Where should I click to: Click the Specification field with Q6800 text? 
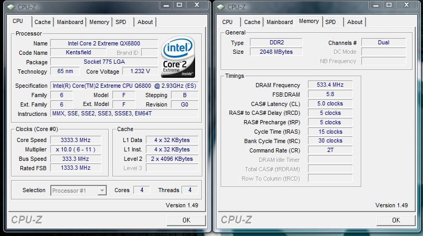click(x=124, y=86)
